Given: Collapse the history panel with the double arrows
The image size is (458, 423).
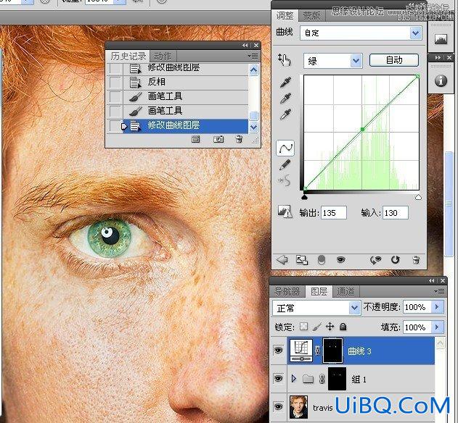Looking at the screenshot, I should 245,45.
